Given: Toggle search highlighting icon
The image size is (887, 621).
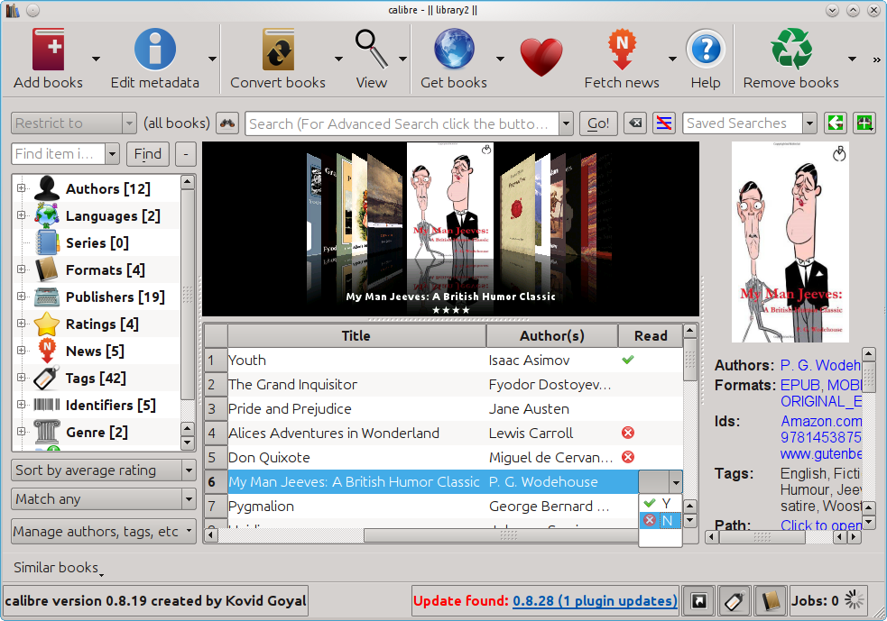Looking at the screenshot, I should (663, 123).
